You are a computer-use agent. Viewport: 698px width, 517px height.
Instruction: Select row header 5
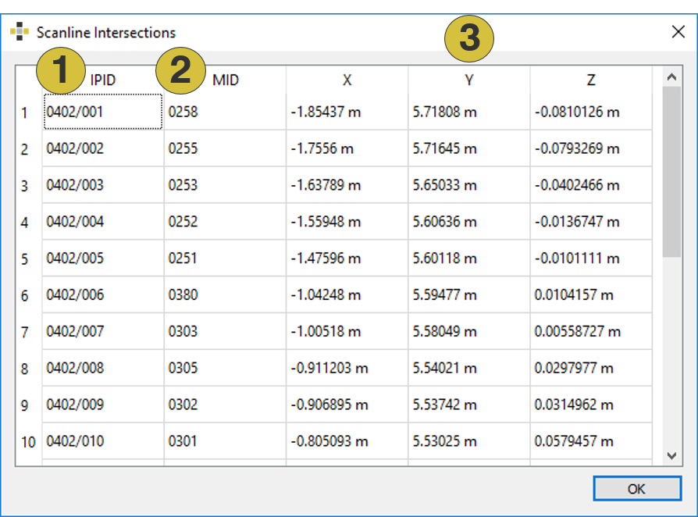coord(29,258)
